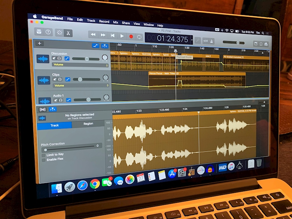This screenshot has height=219, width=292.
Task: Click the Discussion track volume slider
Action: click(x=86, y=59)
